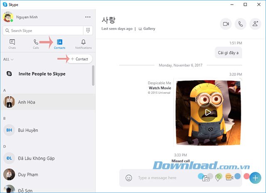
Task: Select contact Đã Lâu Không Gặp
Action: click(48, 158)
